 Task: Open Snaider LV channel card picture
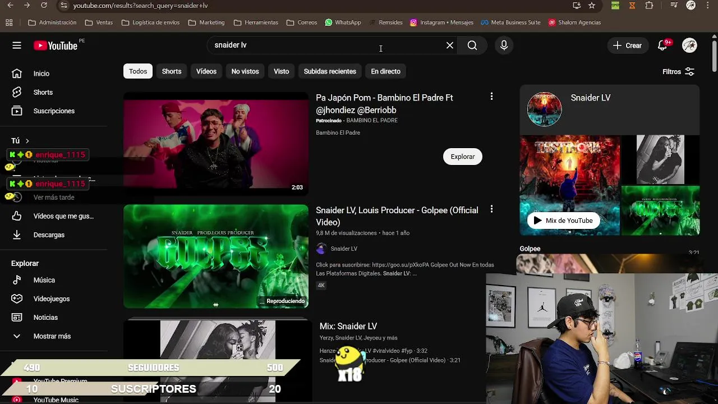tap(544, 109)
